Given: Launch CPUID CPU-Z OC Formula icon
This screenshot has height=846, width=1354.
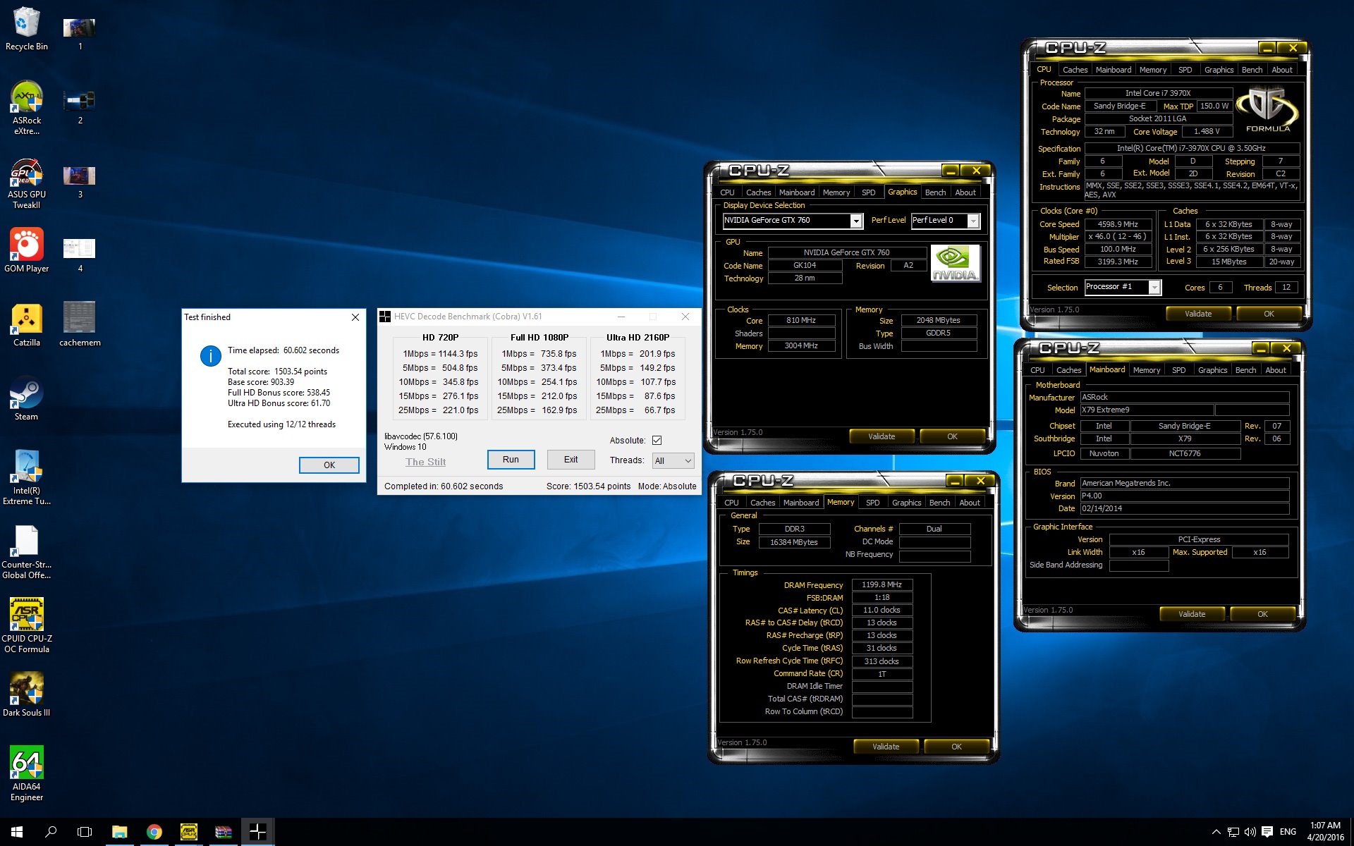Looking at the screenshot, I should click(x=27, y=625).
